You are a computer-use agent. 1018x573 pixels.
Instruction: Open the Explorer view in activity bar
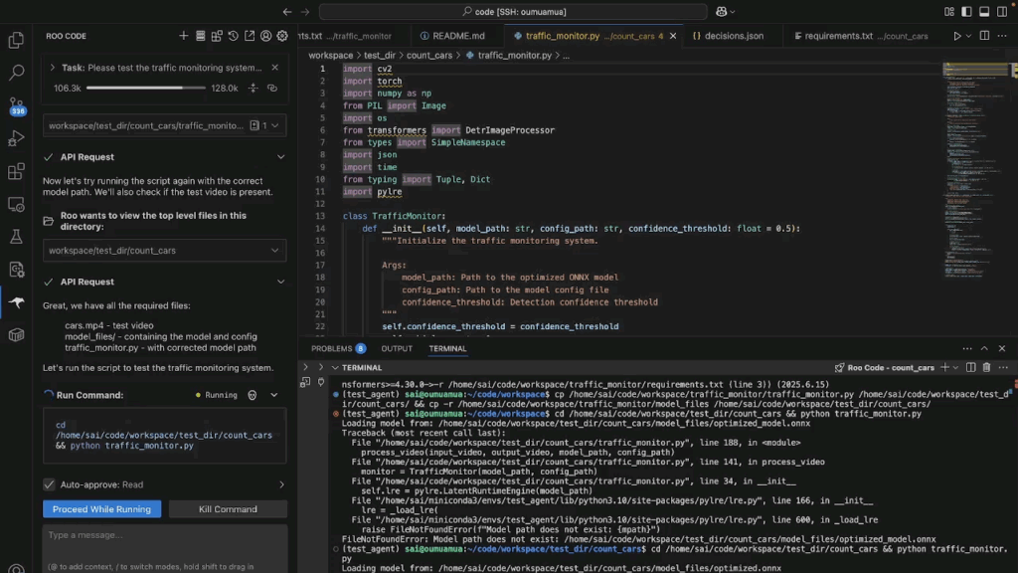pos(16,40)
